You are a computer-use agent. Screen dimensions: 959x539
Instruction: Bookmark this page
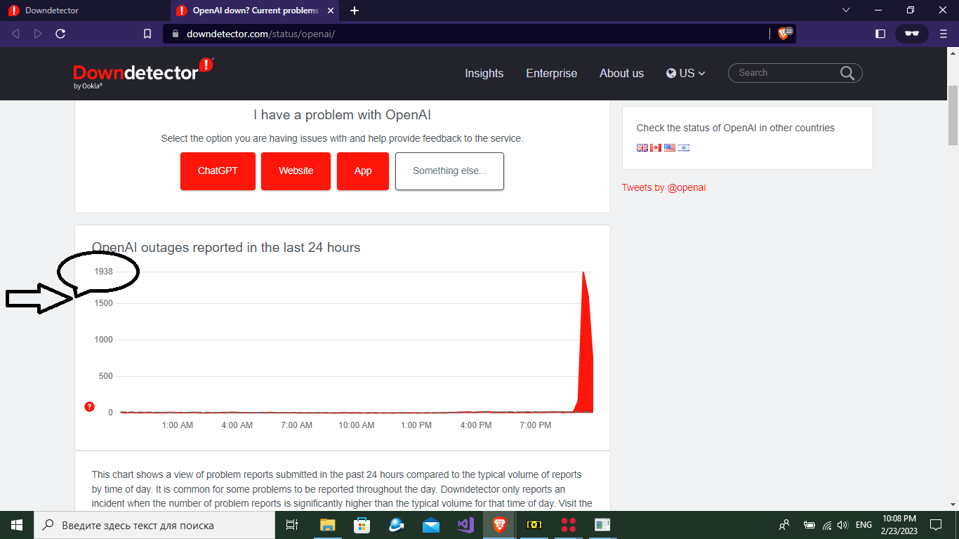pos(147,34)
